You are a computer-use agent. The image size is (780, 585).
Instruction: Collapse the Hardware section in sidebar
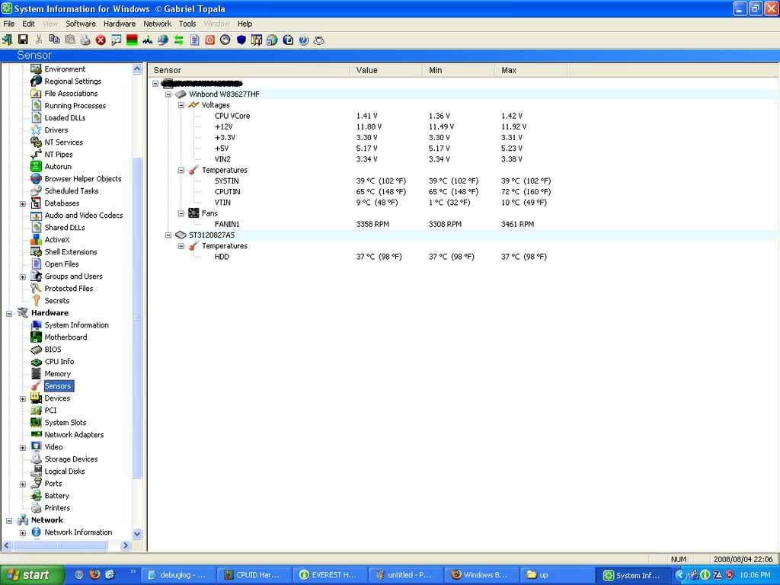click(x=9, y=313)
